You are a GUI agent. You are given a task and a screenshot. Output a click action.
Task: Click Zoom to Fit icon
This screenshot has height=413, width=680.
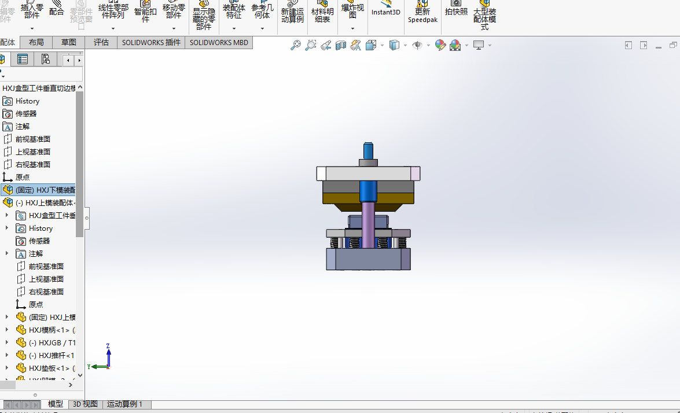tap(295, 45)
